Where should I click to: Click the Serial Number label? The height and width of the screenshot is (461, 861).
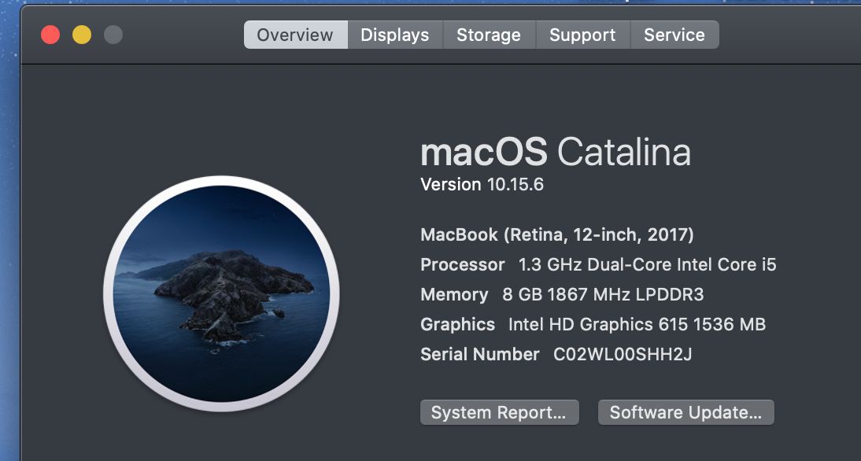[480, 355]
